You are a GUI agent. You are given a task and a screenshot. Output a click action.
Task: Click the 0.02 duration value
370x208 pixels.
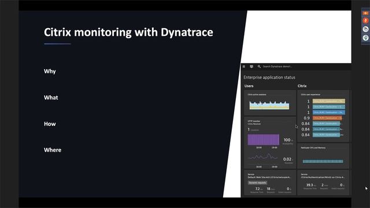coord(287,159)
